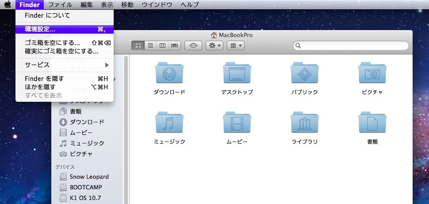
Task: Open the ピクチャ folder icon
Action: coord(372,73)
